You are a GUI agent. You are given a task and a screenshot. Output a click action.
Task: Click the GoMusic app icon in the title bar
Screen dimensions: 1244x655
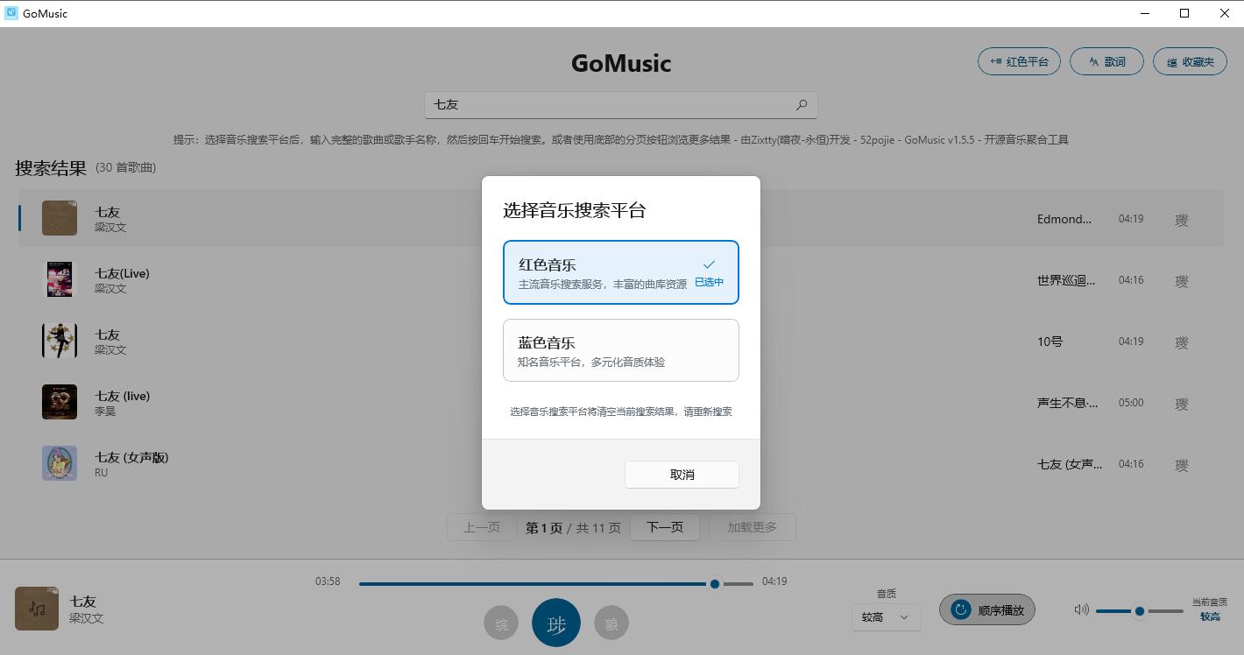11,12
